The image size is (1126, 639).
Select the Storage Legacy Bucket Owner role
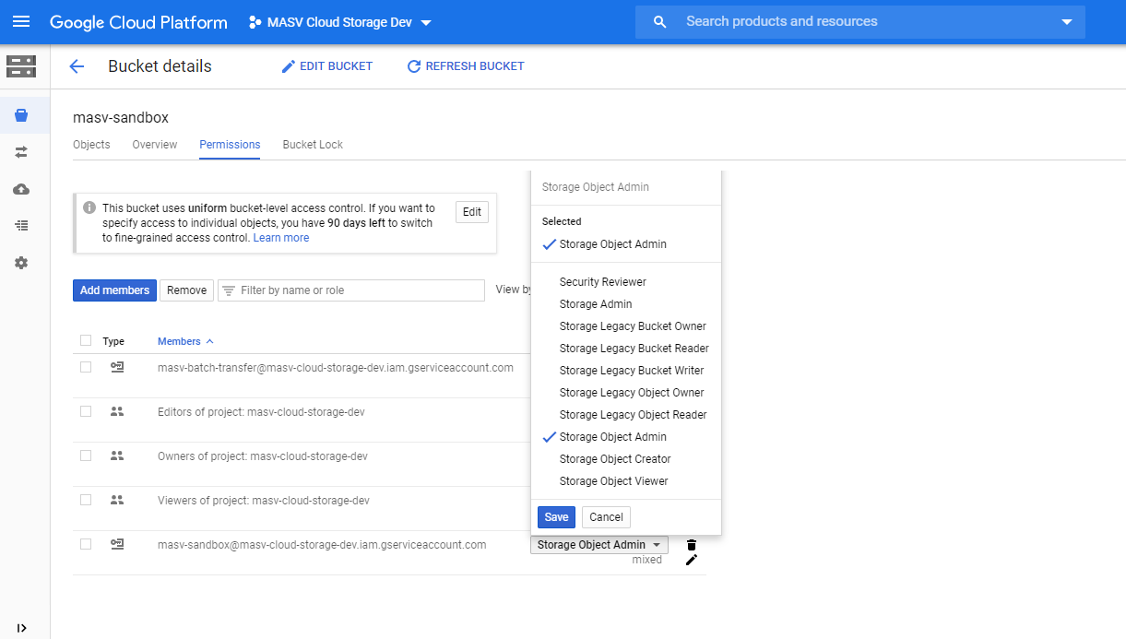[x=633, y=326]
